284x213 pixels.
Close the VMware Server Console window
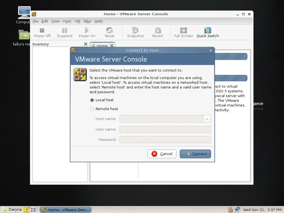pos(249,14)
